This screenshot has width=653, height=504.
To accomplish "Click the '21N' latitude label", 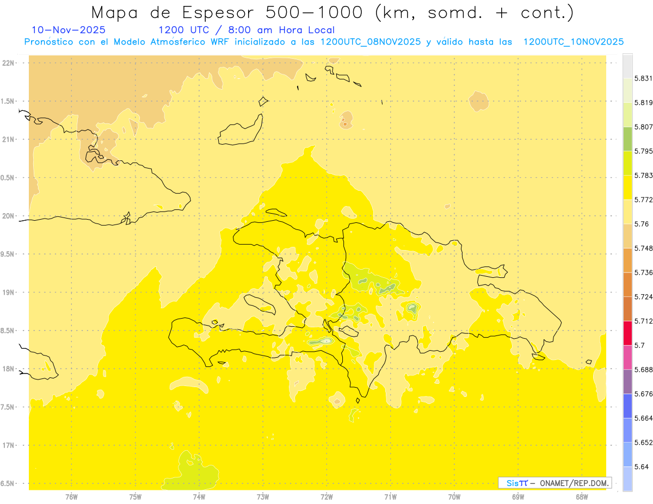I will tap(9, 140).
